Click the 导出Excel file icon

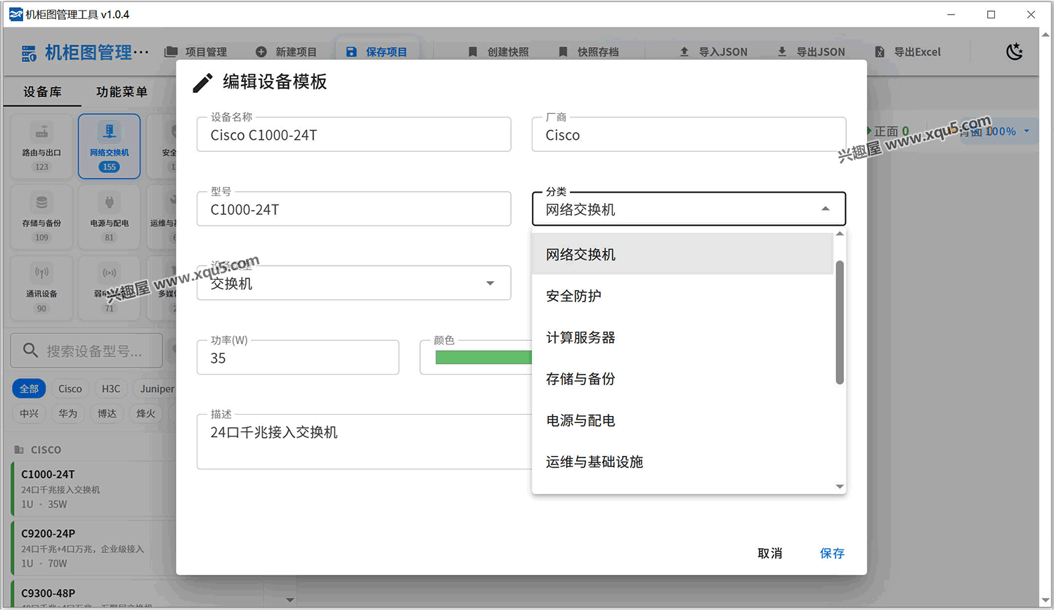click(879, 52)
